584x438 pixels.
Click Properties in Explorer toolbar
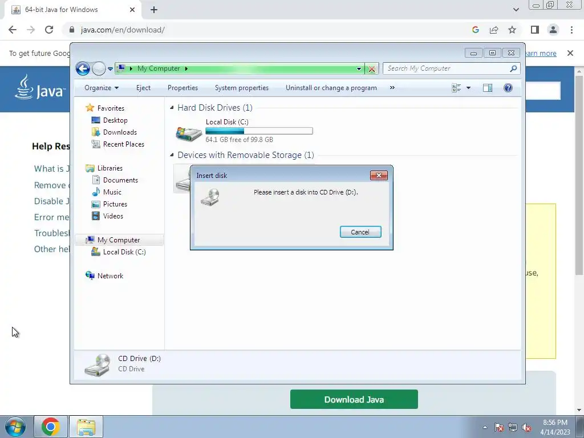point(182,88)
